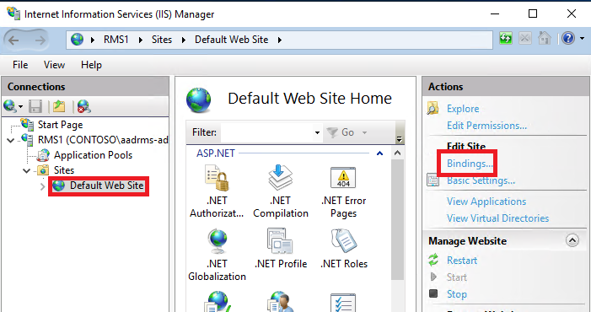Click the Filter text input field
This screenshot has width=591, height=312.
[x=267, y=132]
